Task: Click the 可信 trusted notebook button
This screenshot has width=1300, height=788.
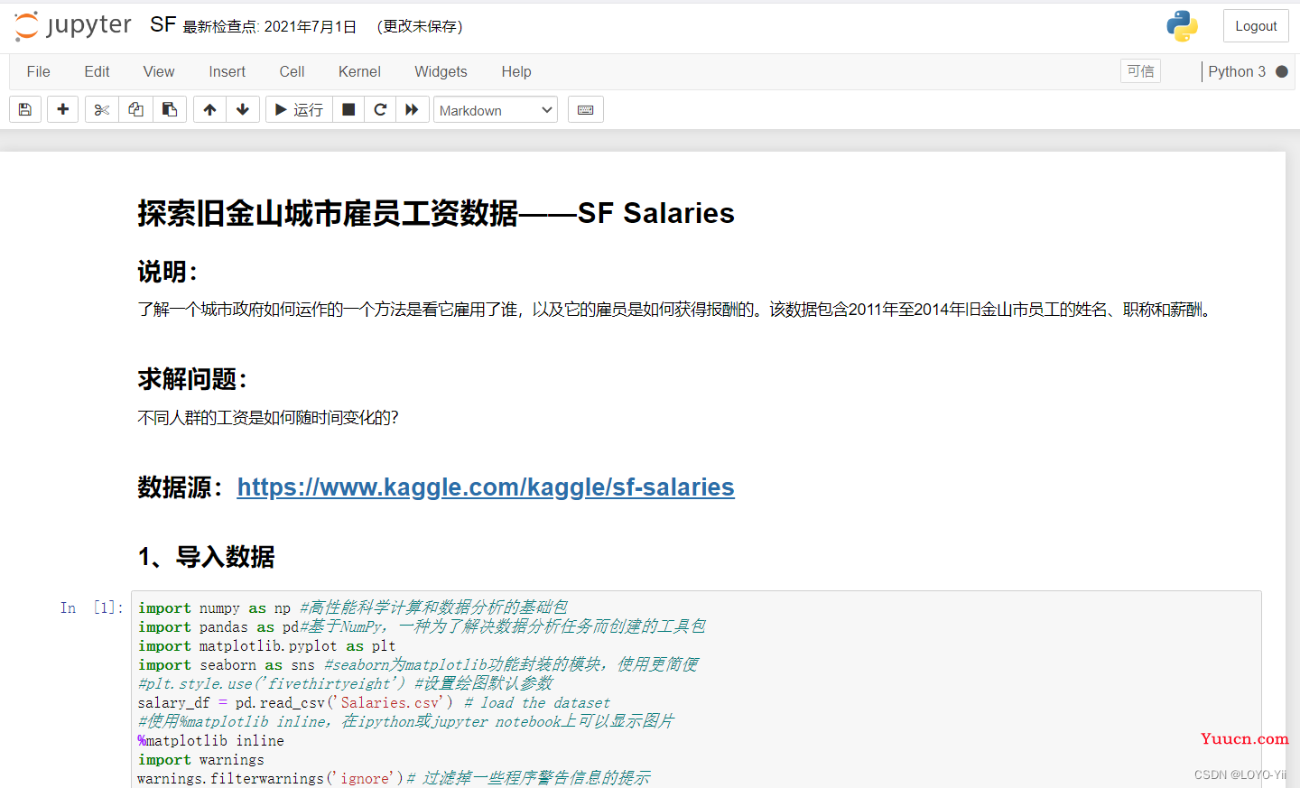Action: [x=1141, y=71]
